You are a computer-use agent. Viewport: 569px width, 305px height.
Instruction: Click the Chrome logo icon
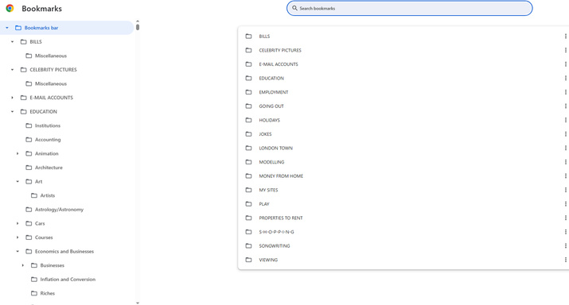tap(10, 8)
